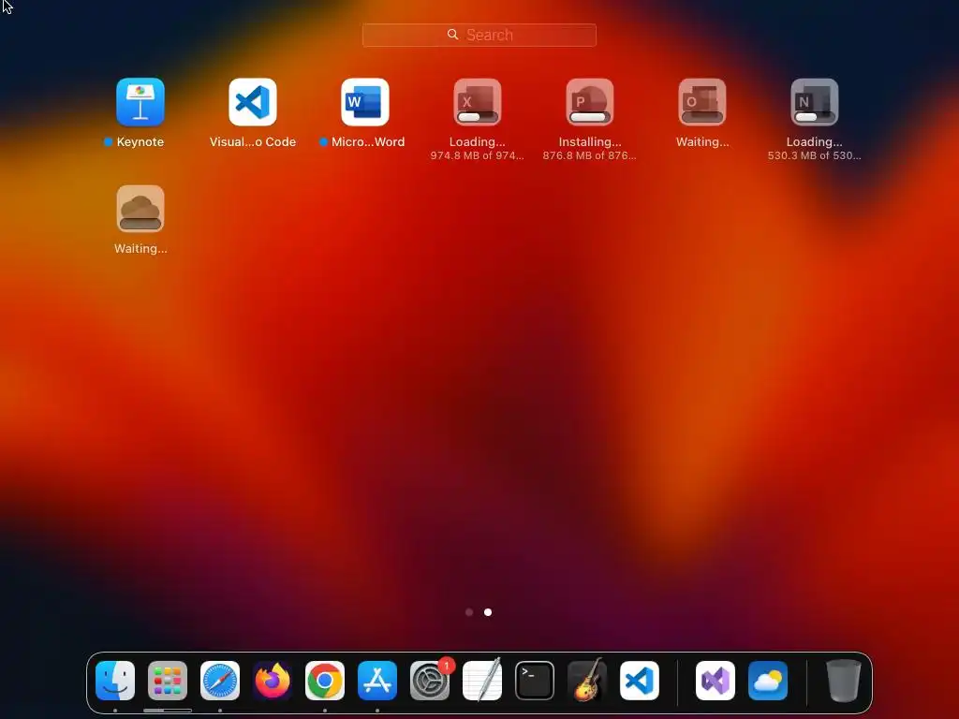Open GarageBand from the Dock
Image resolution: width=959 pixels, height=719 pixels.
pos(587,681)
